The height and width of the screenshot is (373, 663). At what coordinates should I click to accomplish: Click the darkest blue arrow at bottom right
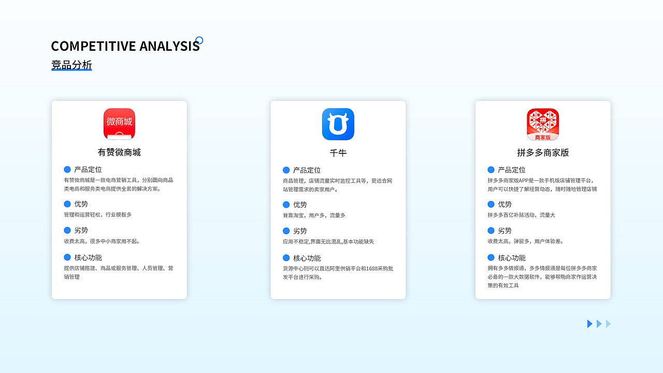pos(590,323)
